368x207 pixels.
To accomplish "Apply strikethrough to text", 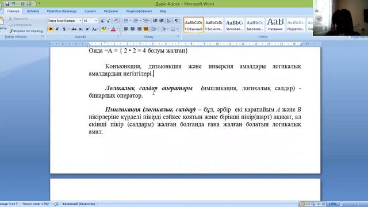I will point(74,29).
